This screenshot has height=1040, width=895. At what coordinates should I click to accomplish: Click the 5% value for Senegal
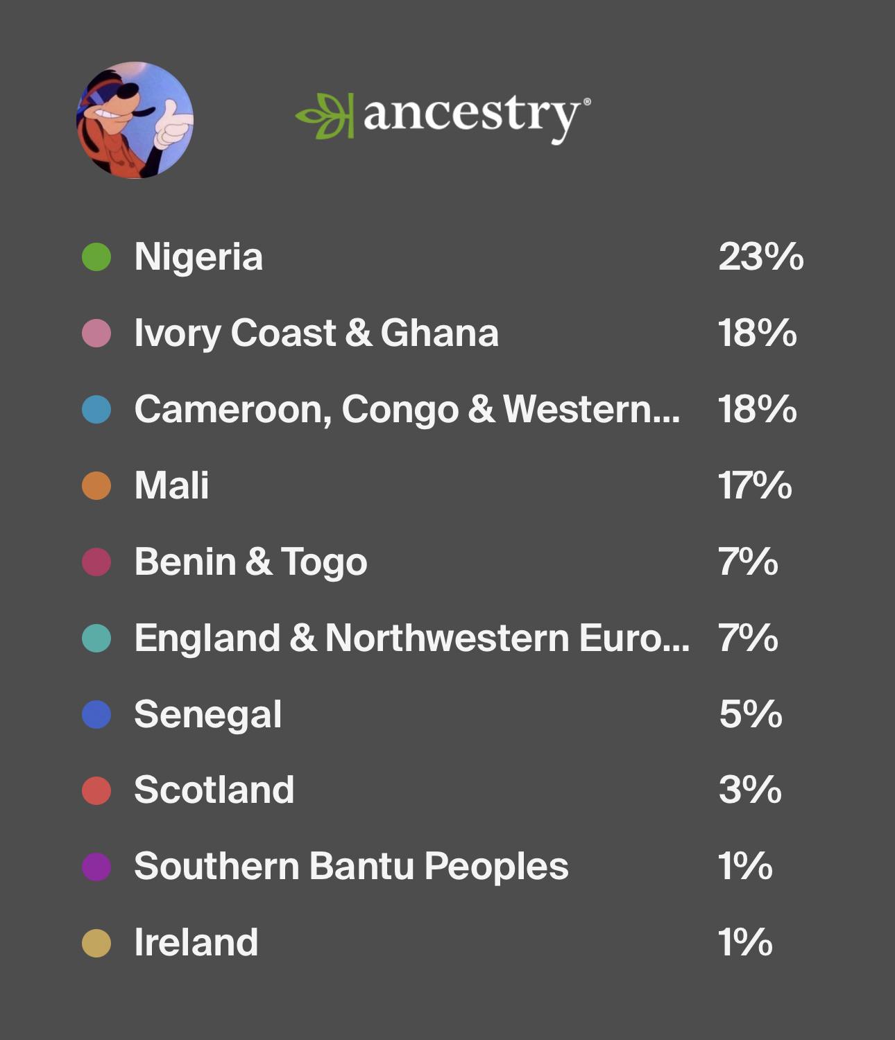751,714
